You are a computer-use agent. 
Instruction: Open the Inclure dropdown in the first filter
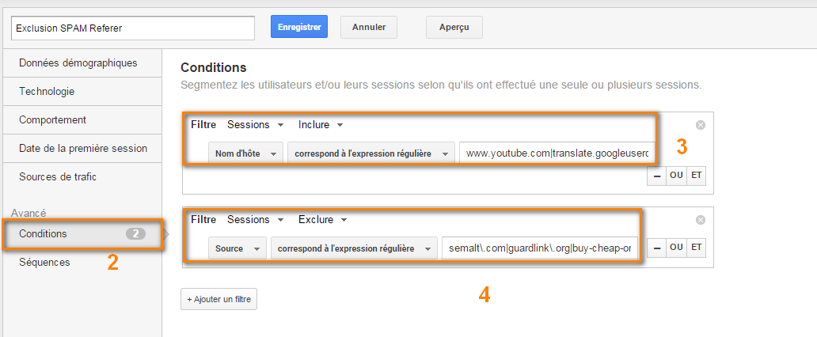click(x=321, y=125)
